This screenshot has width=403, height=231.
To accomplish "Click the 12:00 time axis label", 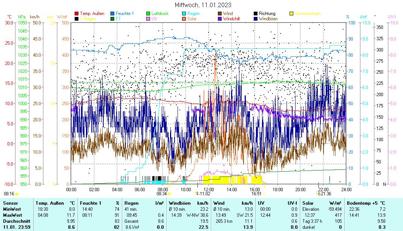I will (208, 189).
